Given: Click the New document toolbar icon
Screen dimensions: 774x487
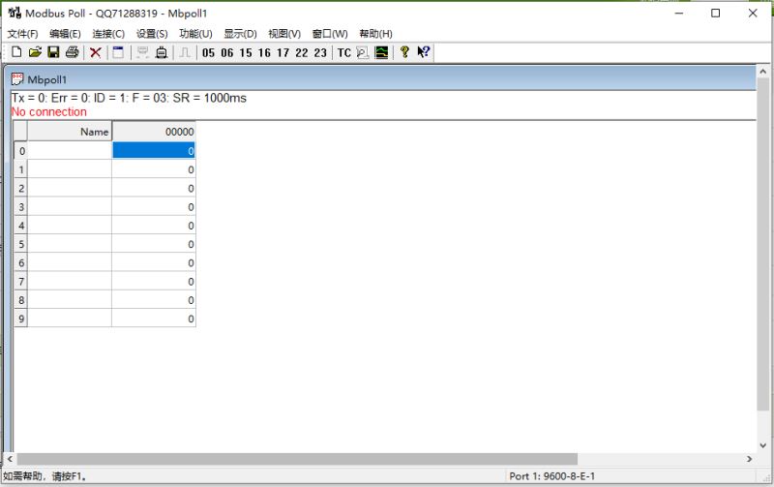Looking at the screenshot, I should (x=16, y=52).
